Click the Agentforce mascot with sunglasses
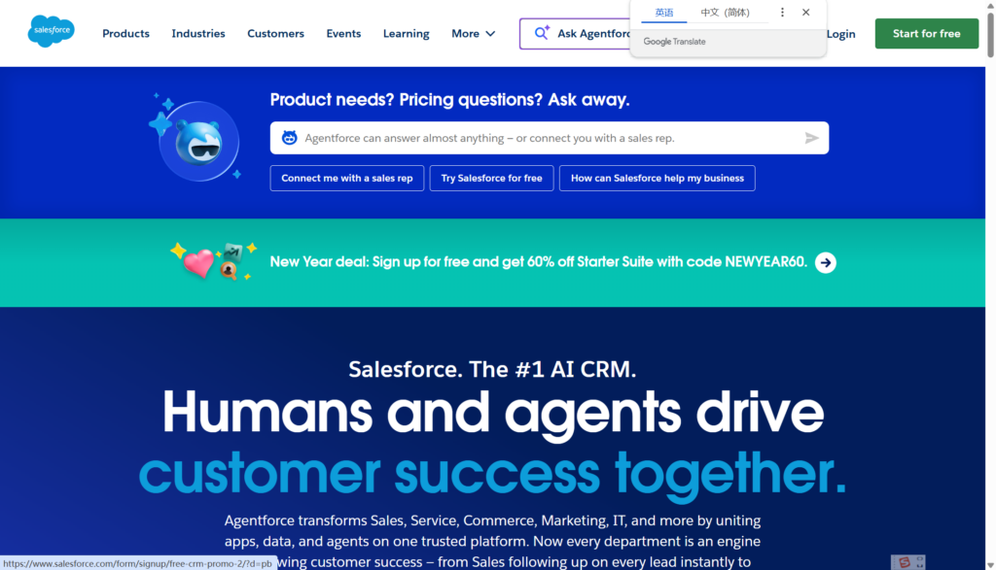The height and width of the screenshot is (570, 996). coord(197,144)
